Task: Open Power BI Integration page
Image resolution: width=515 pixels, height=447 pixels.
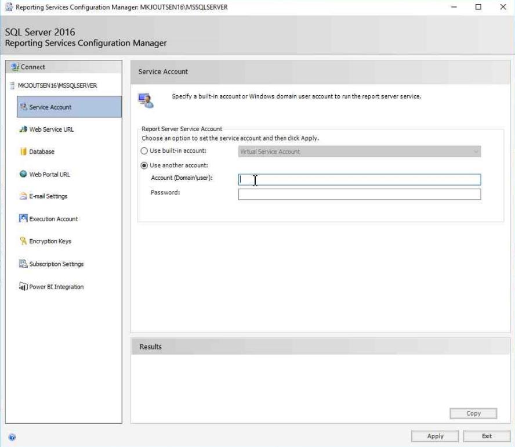Action: 56,287
